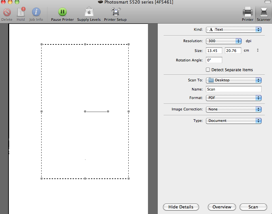Click the folder icon in Scan To
This screenshot has height=214, width=272.
click(211, 80)
